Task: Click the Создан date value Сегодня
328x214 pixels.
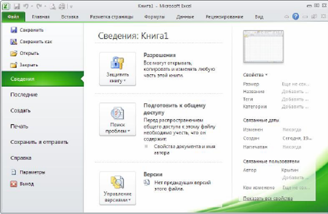Action: click(297, 138)
